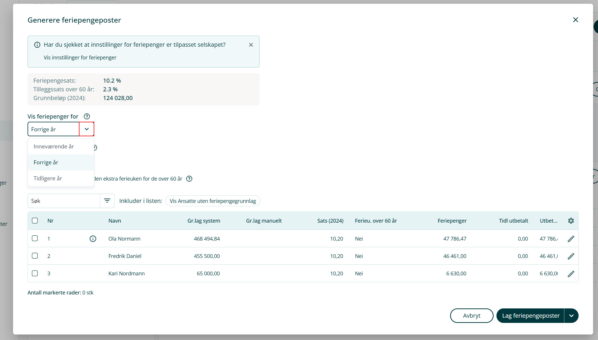Open table column settings gear
Screen dimensions: 598x340
click(571, 221)
